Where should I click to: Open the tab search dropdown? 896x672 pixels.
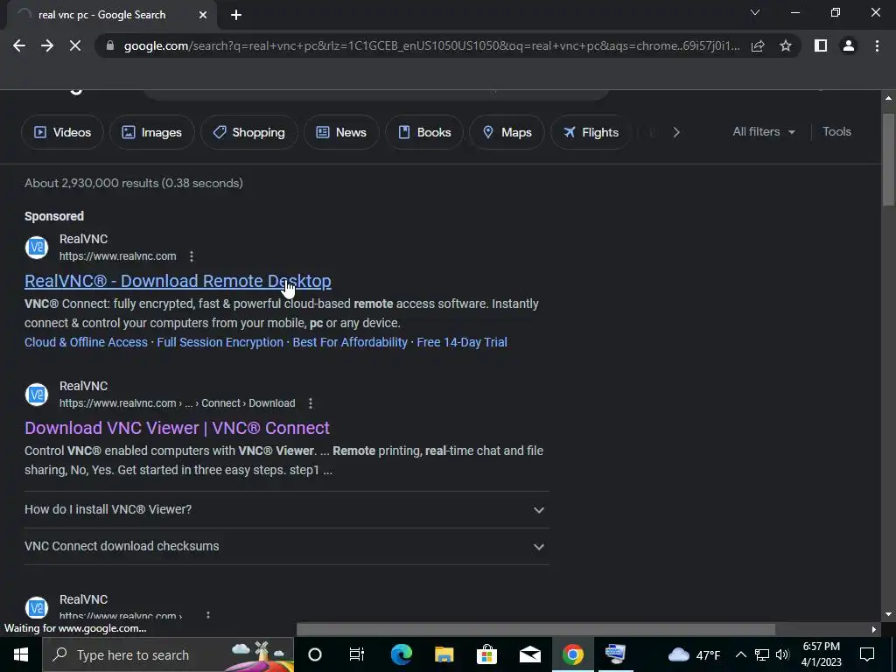tap(755, 12)
